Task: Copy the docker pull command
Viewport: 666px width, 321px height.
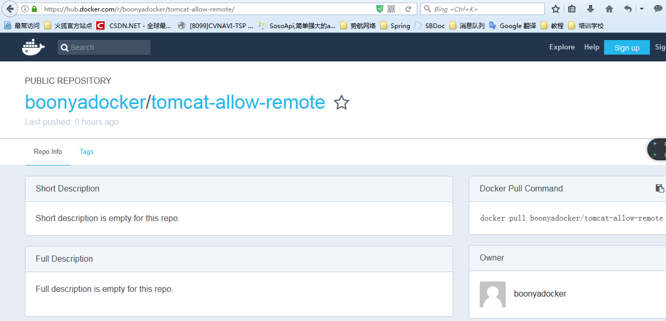Action: 659,188
